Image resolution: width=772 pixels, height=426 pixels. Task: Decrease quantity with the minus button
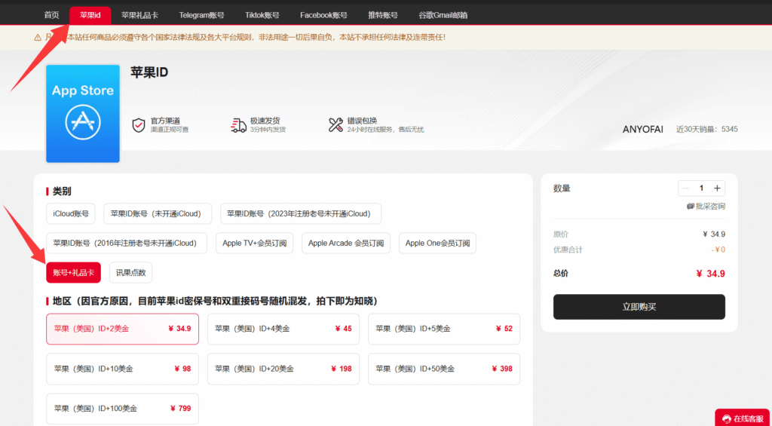pyautogui.click(x=685, y=188)
